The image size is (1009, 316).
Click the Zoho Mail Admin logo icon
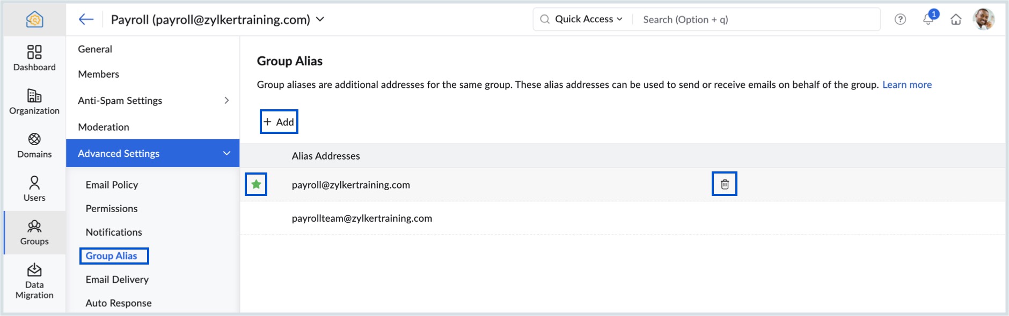[x=34, y=19]
